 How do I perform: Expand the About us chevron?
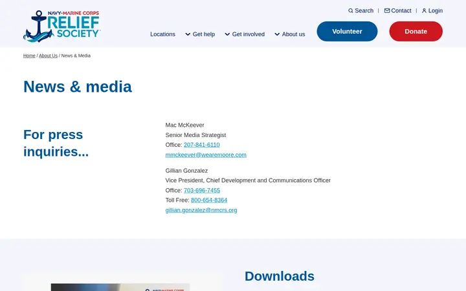tap(277, 34)
